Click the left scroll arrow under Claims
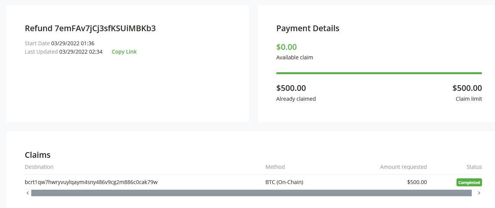495x208 pixels. pyautogui.click(x=28, y=193)
